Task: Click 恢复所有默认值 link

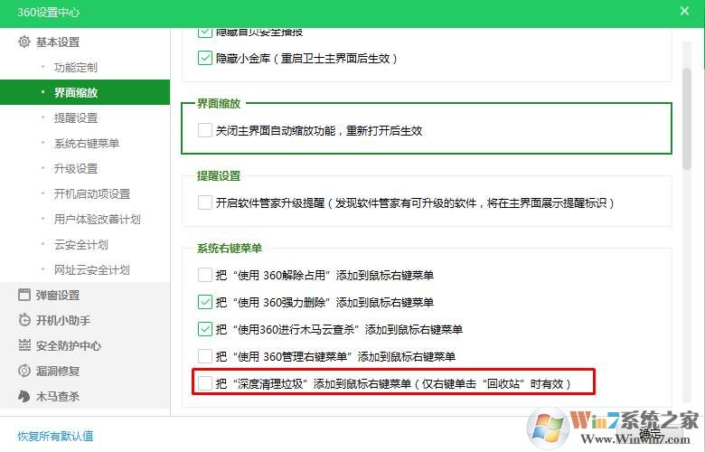Action: pos(55,436)
